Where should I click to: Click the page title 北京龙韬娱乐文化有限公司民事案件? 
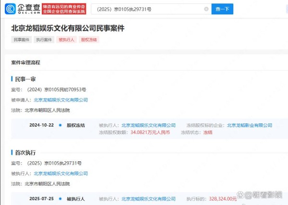tap(68, 28)
